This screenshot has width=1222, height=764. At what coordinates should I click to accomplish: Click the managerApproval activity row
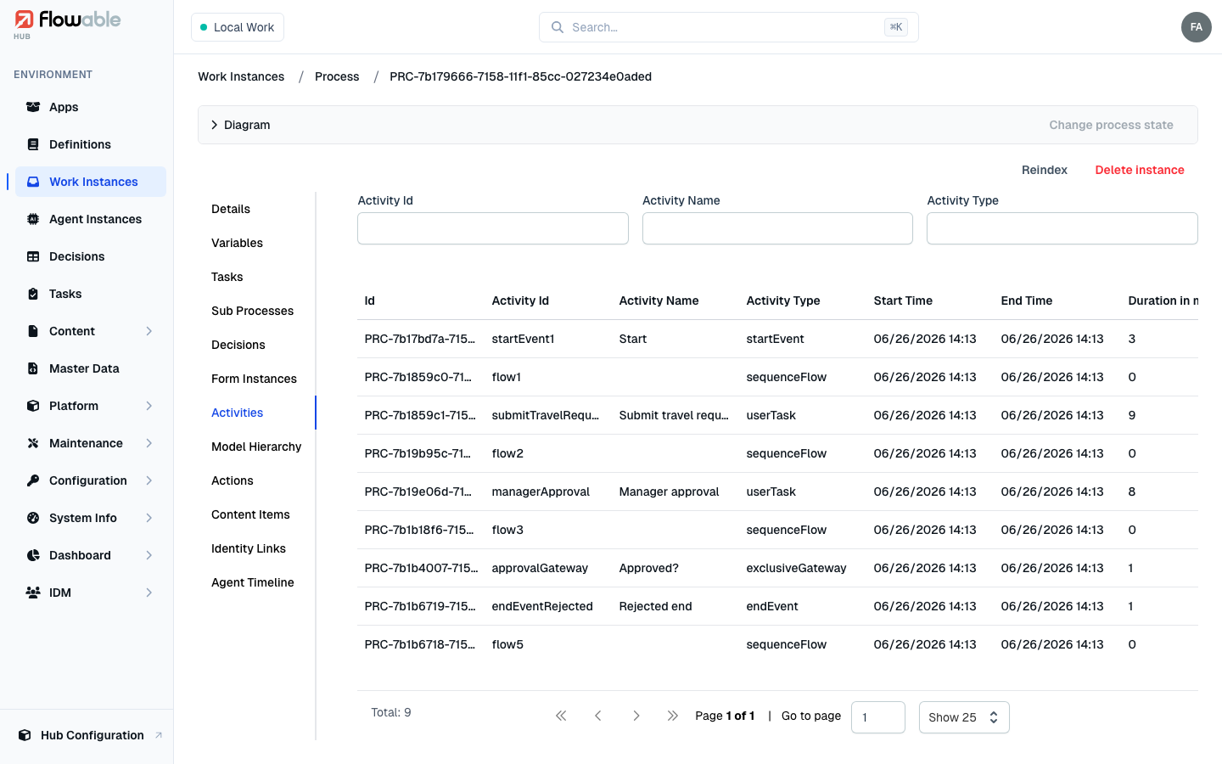pyautogui.click(x=777, y=492)
